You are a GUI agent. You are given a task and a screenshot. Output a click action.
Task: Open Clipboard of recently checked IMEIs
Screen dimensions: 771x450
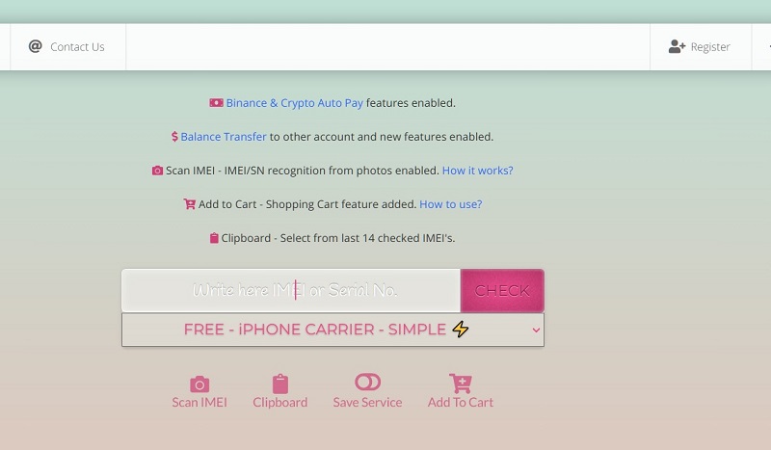click(279, 391)
